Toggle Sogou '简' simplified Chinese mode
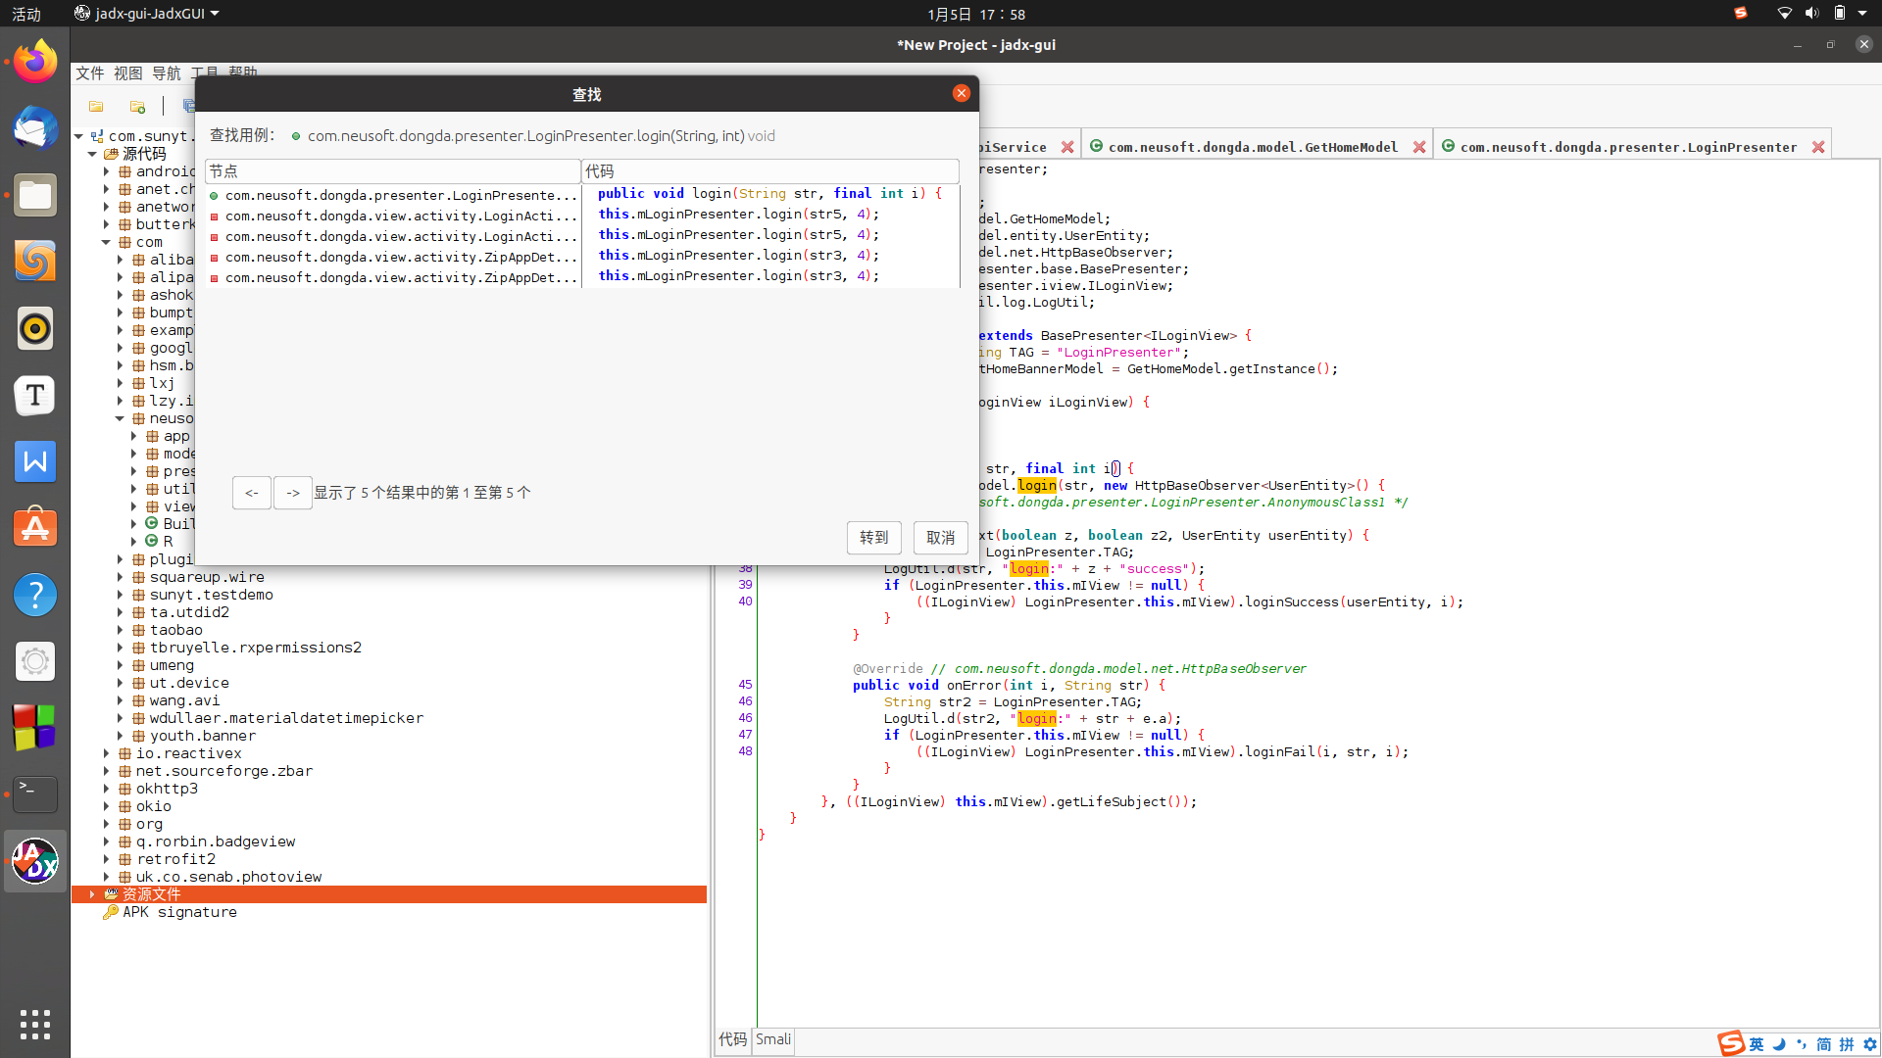Screen dimensions: 1882x1058 (x=1824, y=1044)
